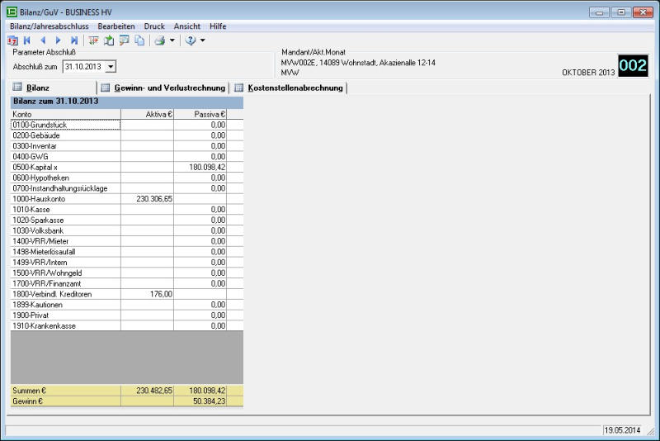Go to the previous record arrow

(43, 40)
